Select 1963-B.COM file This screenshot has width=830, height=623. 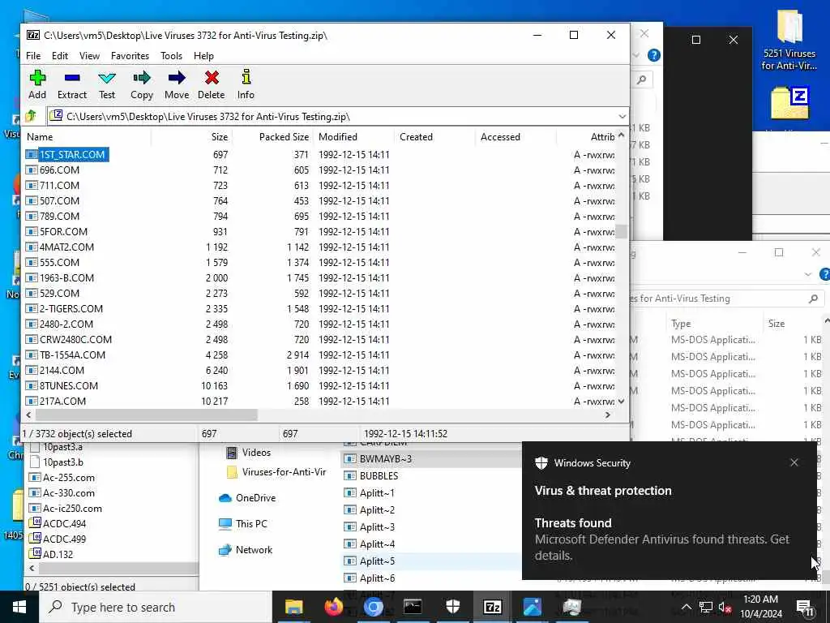(x=321, y=277)
